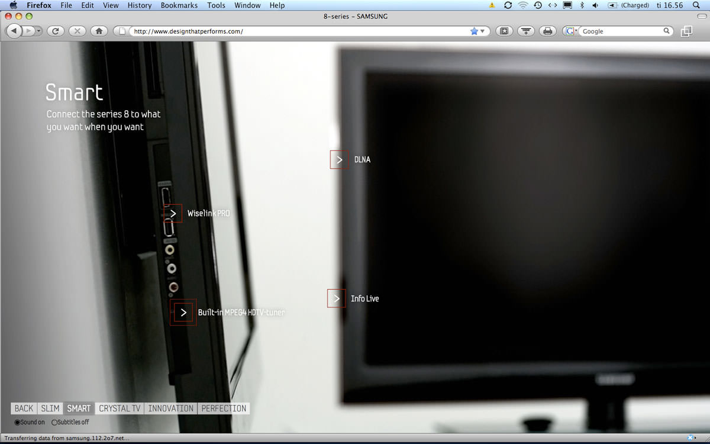The width and height of the screenshot is (710, 444).
Task: Open the Google search engine selector
Action: [x=572, y=31]
